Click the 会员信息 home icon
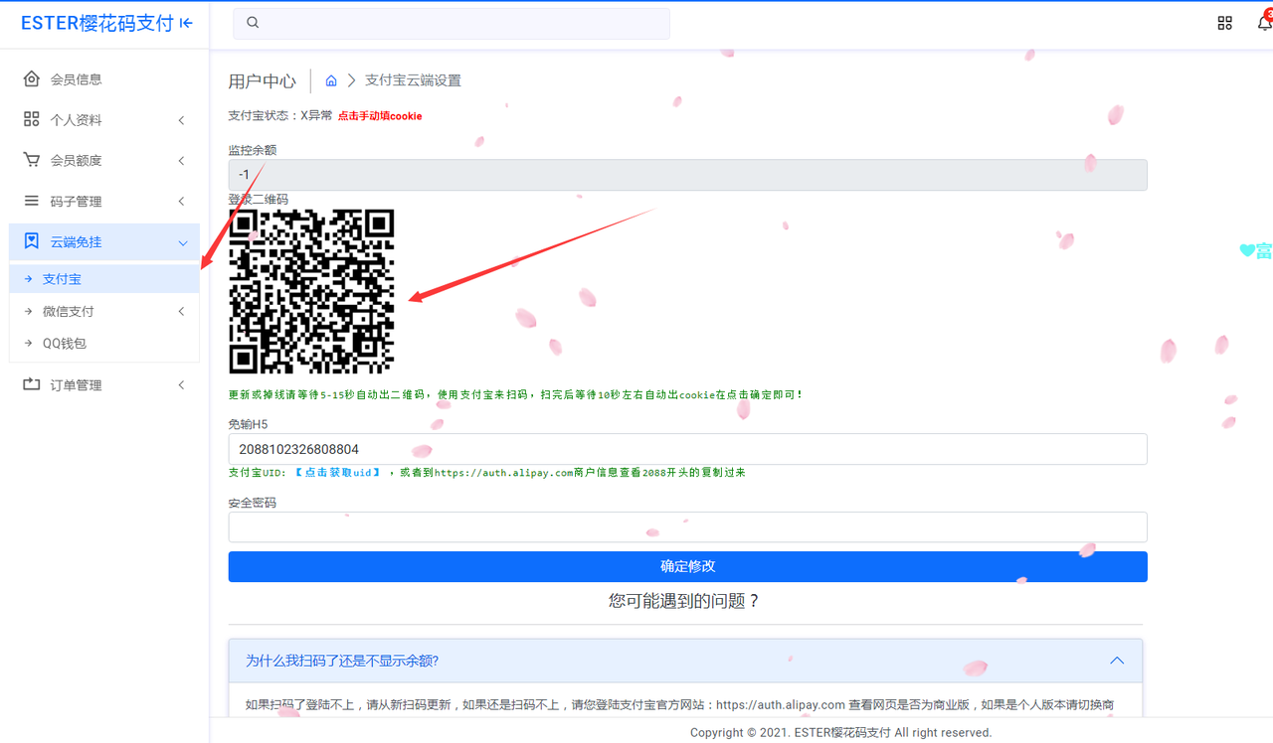Screen dimensions: 1273x743 32,78
